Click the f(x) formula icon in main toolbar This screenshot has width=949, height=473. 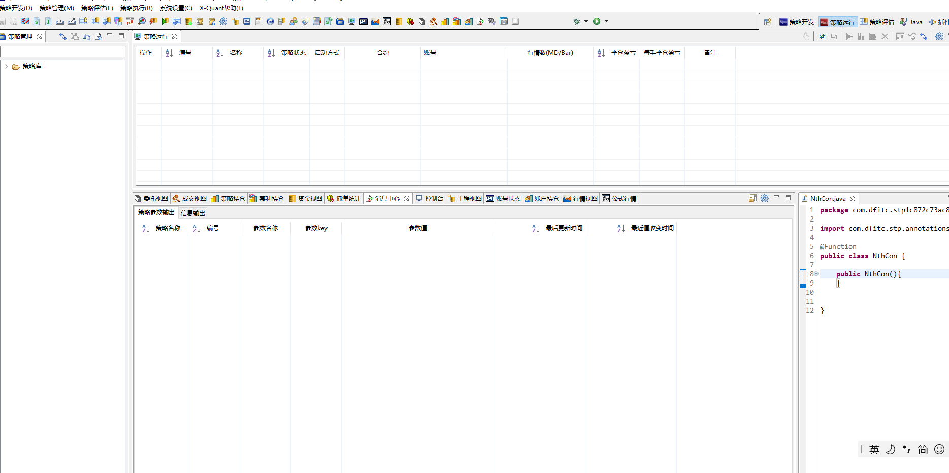pyautogui.click(x=387, y=21)
